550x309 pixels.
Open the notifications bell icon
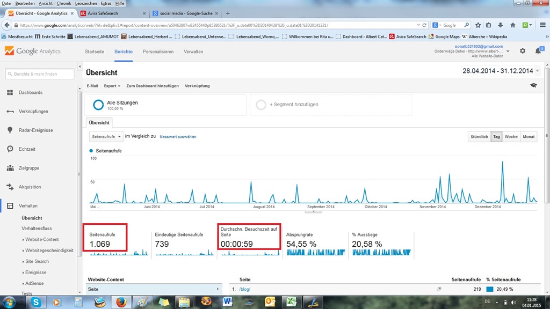pos(538,51)
